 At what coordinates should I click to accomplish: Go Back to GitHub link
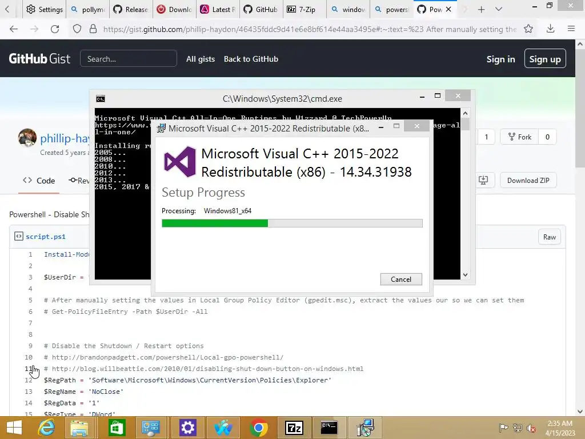pyautogui.click(x=251, y=59)
